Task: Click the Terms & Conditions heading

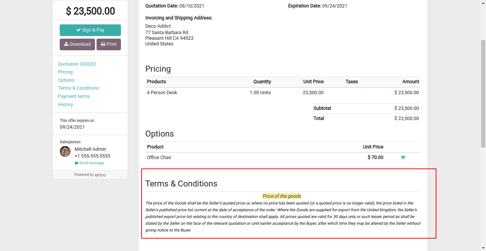Action: pos(181,184)
